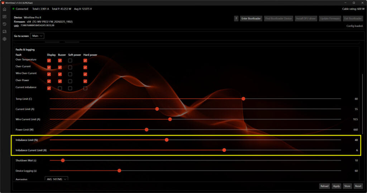Toggle Over-Temperature Display checkbox
Viewport: 367px width, 193px height.
[49, 60]
